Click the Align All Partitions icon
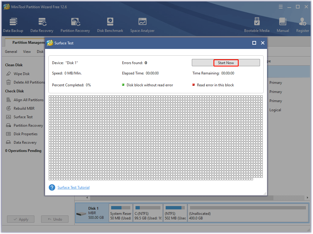This screenshot has height=234, width=313. point(9,100)
